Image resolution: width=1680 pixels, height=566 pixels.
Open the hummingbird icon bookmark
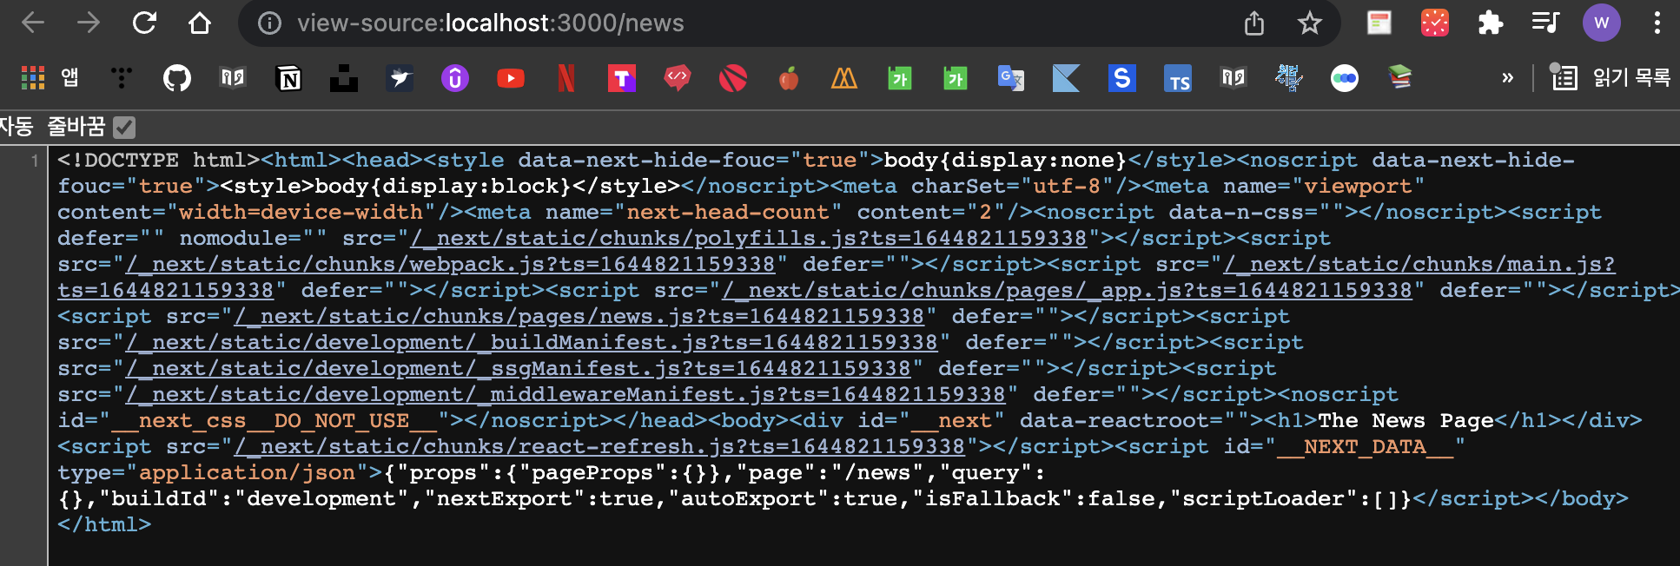(400, 79)
